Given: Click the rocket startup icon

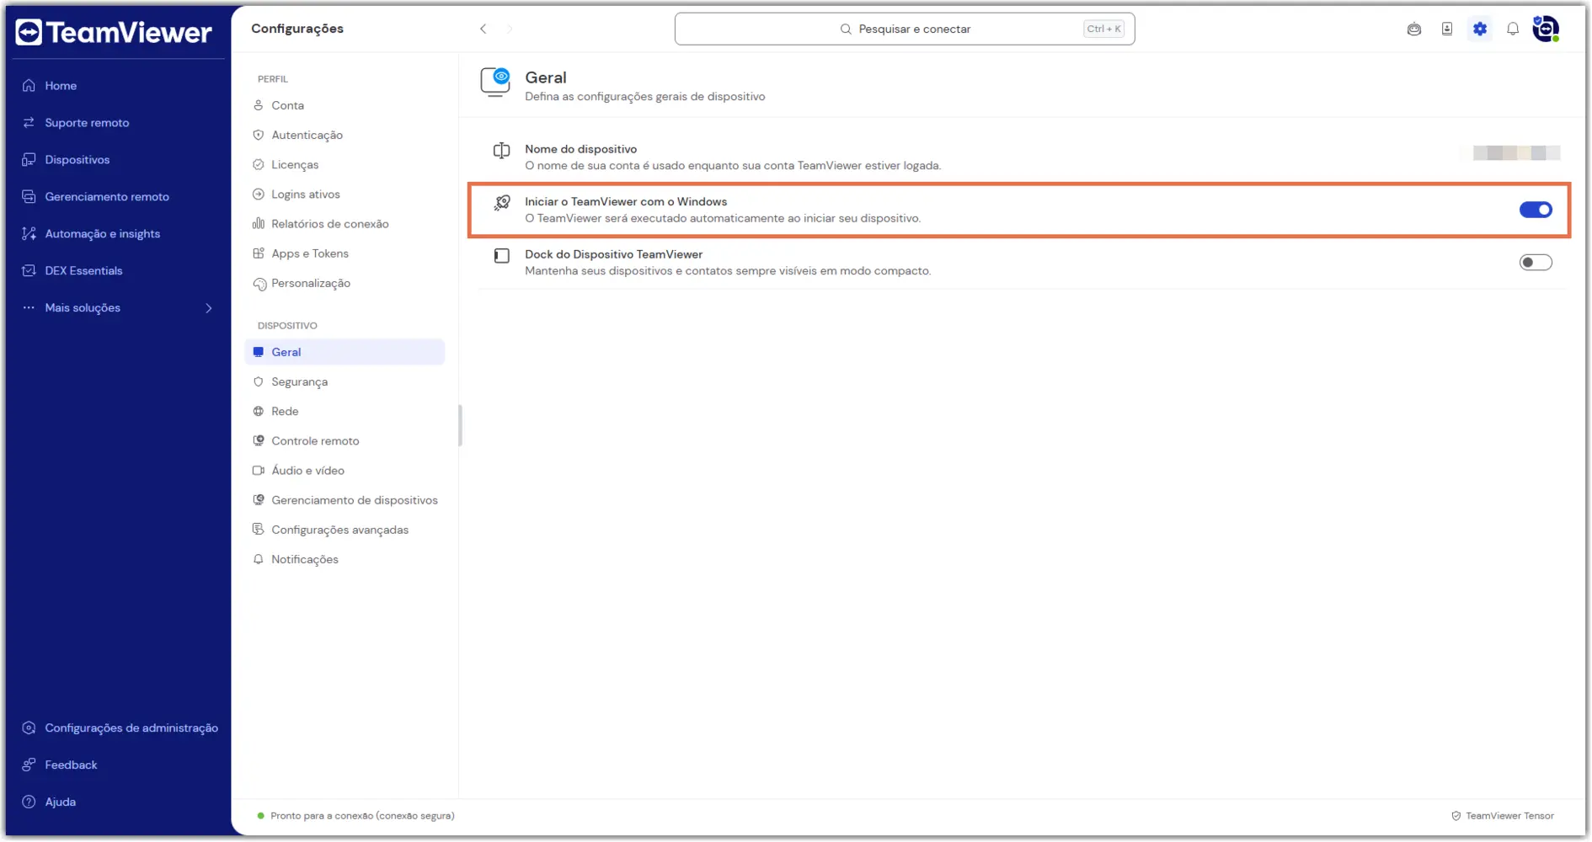Looking at the screenshot, I should (x=501, y=203).
